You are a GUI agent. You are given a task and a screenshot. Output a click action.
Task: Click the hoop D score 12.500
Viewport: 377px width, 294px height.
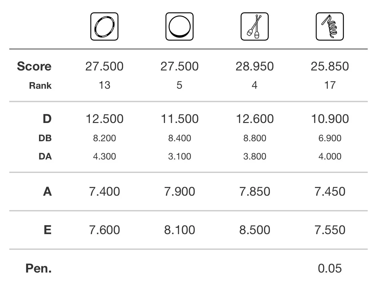coord(105,119)
